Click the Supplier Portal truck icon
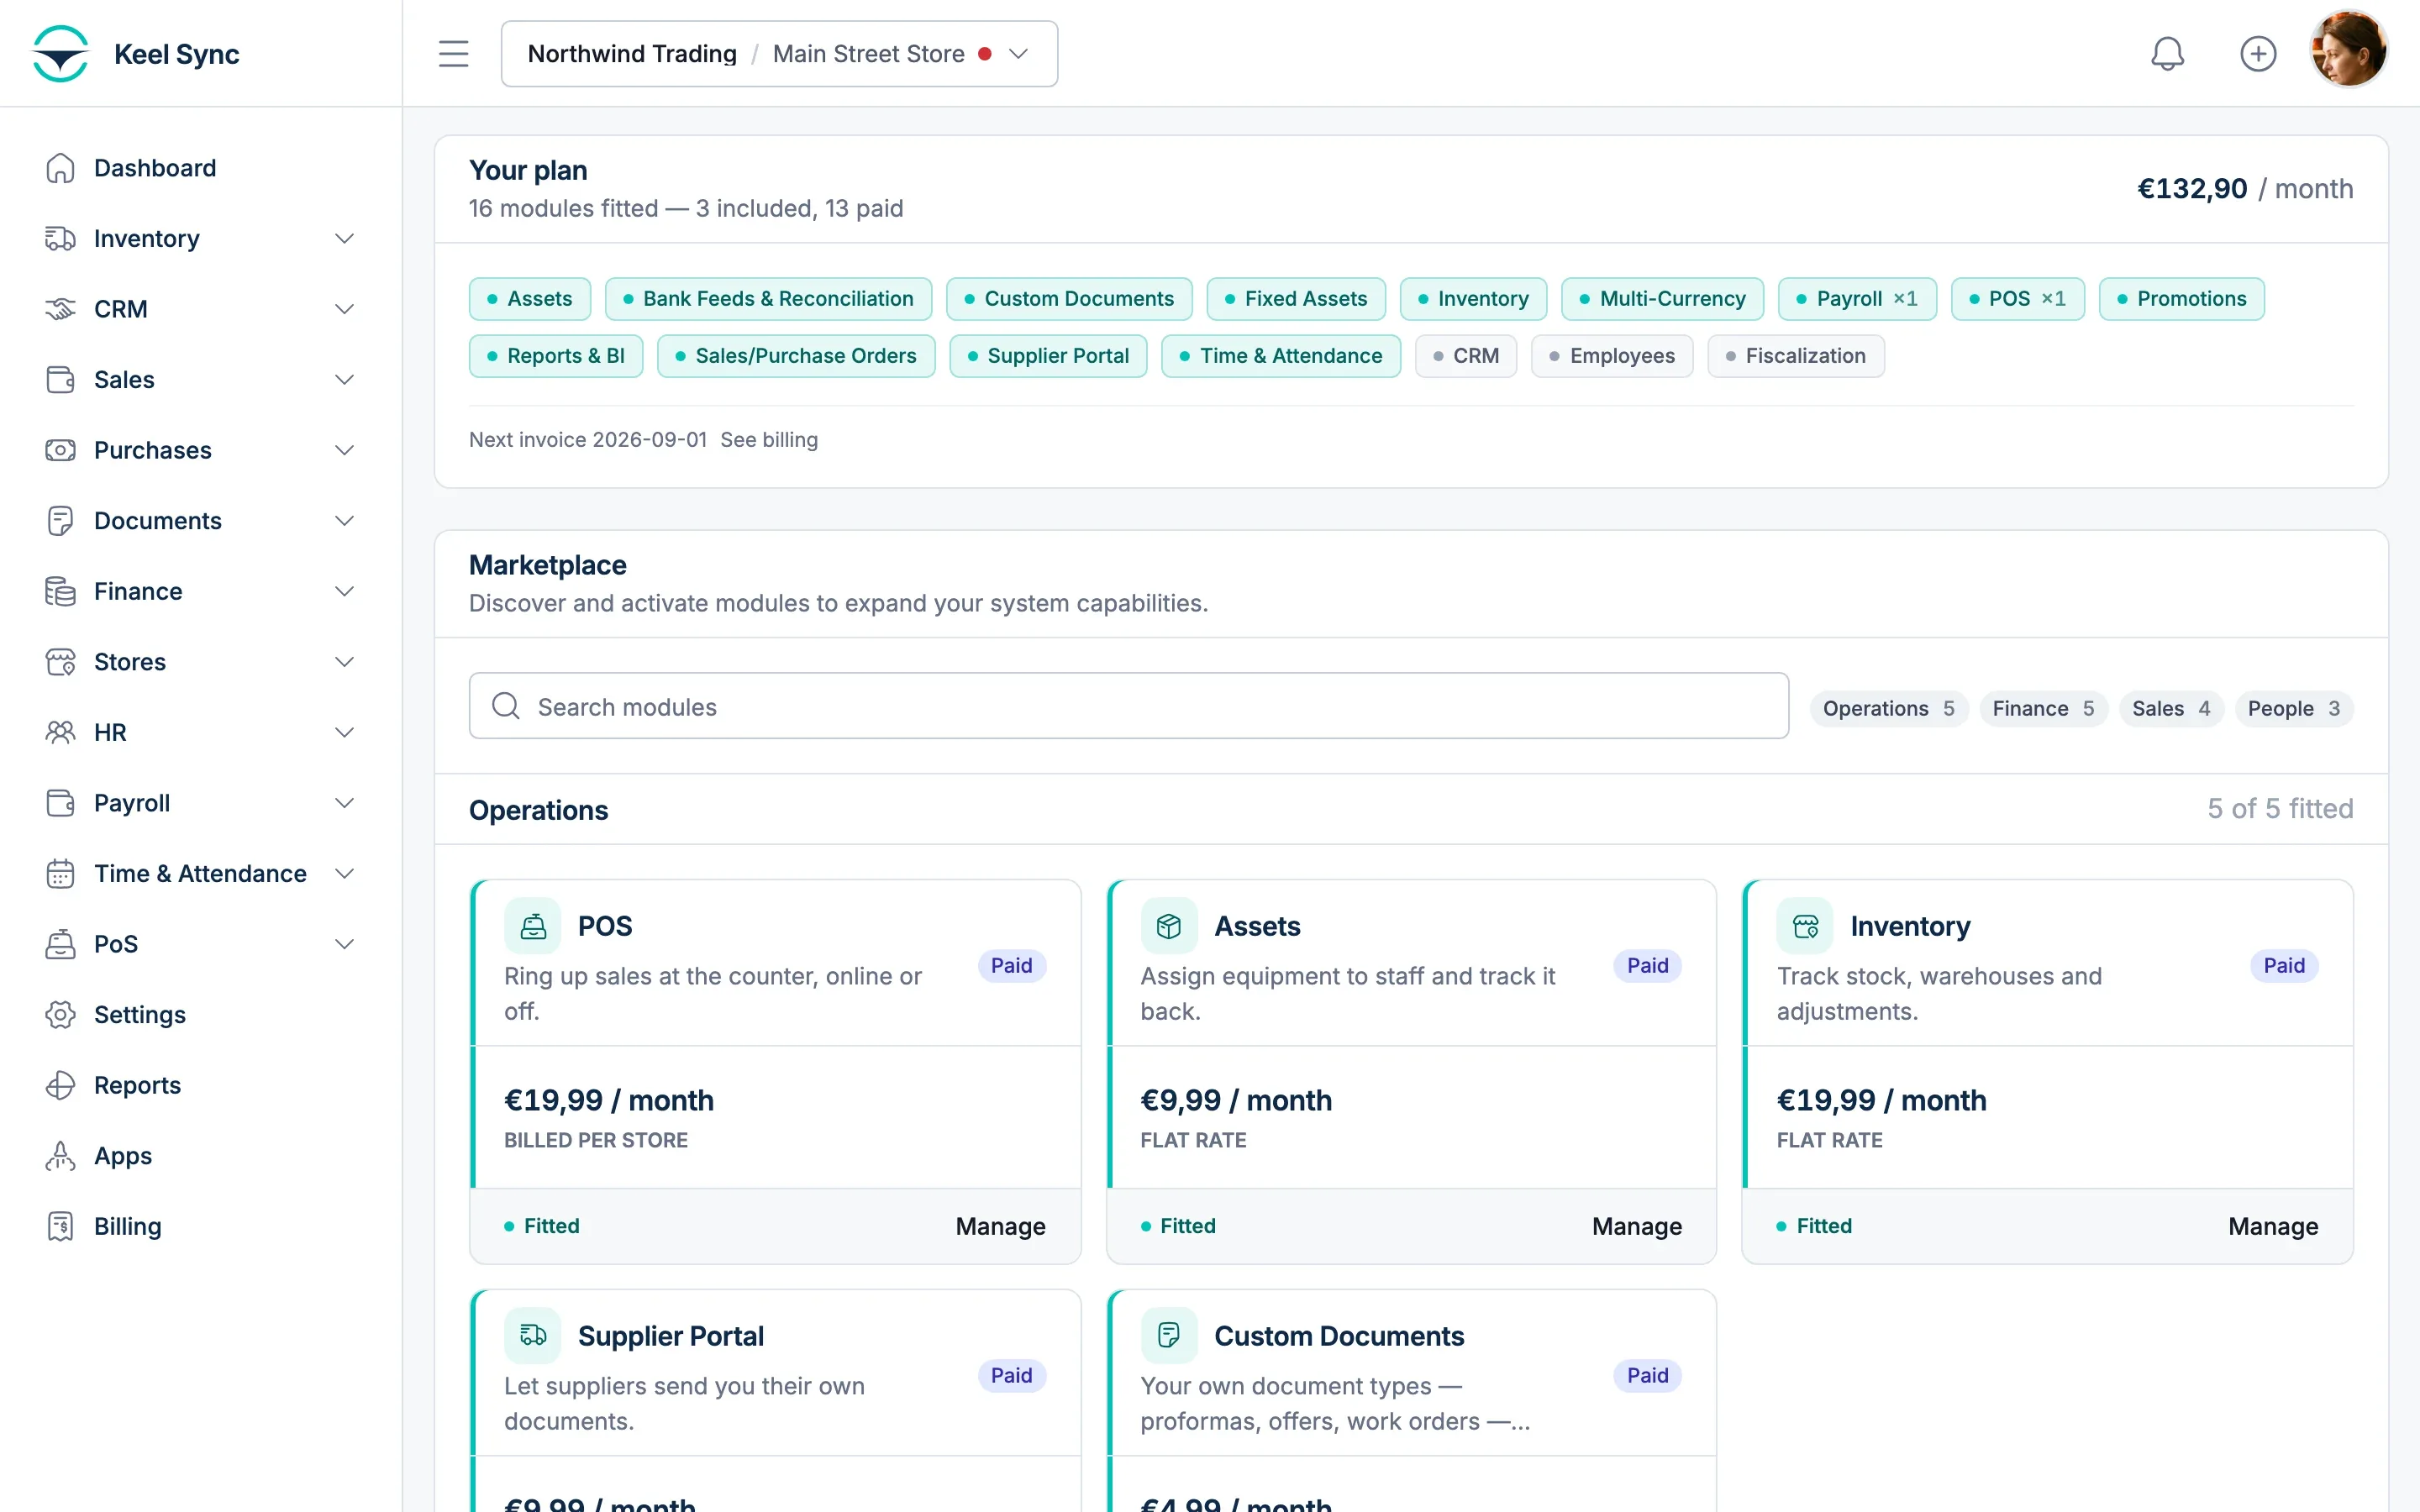 tap(533, 1336)
